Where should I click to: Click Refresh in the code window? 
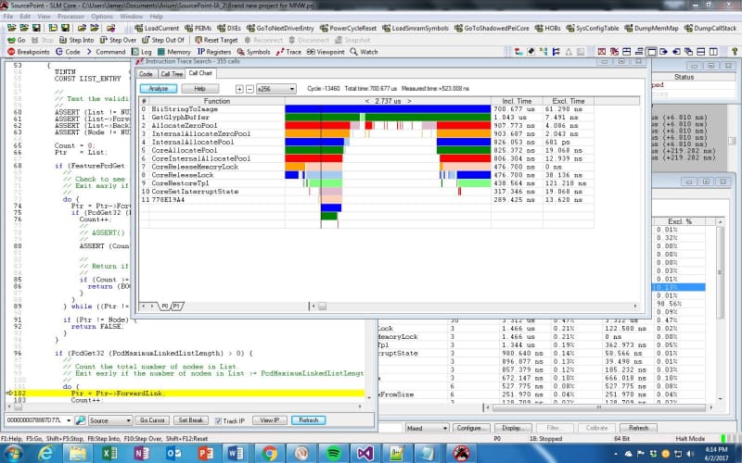pos(309,420)
